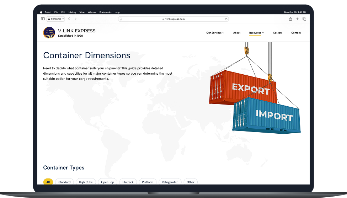Filter by Standard containers
Viewport: 347px width, 198px height.
click(64, 182)
